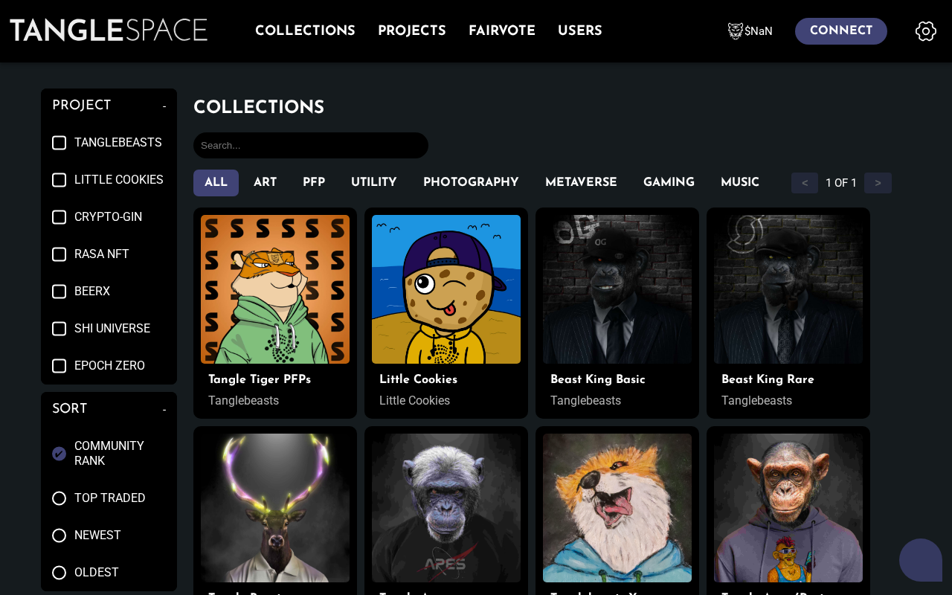The width and height of the screenshot is (952, 595).
Task: Click the tiger token balance icon
Action: pos(736,31)
